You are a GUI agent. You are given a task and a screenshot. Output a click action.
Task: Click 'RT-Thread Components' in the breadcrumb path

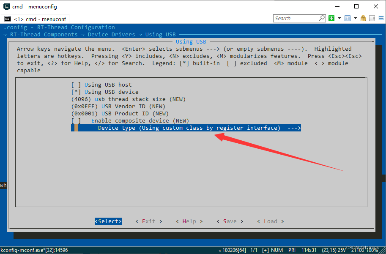pos(44,35)
